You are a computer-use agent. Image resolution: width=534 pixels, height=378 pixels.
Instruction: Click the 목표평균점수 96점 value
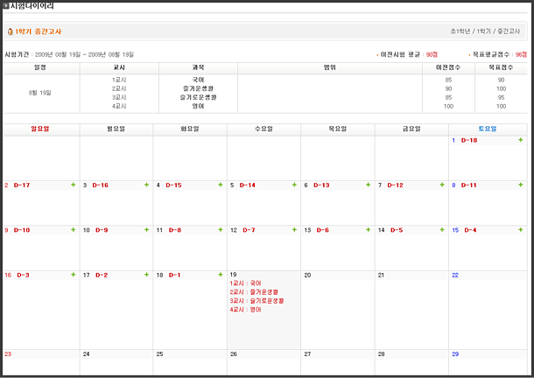coord(521,54)
